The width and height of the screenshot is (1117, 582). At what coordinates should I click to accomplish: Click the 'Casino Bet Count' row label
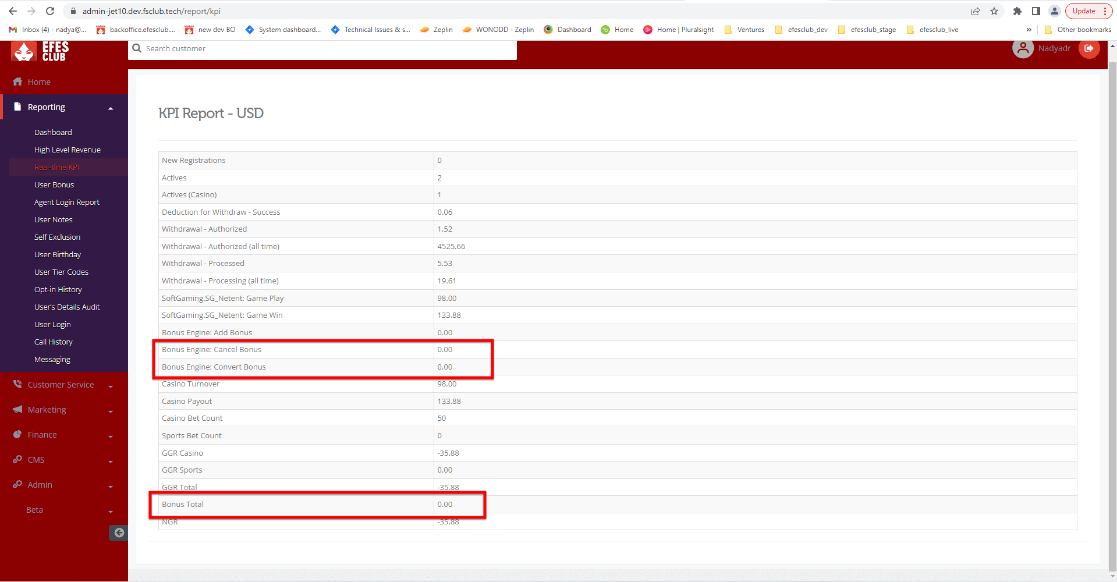(x=192, y=418)
